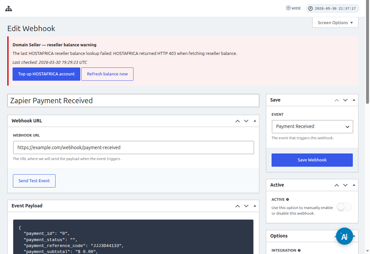Move Webhook URL panel up
Image resolution: width=370 pixels, height=254 pixels.
pos(238,121)
